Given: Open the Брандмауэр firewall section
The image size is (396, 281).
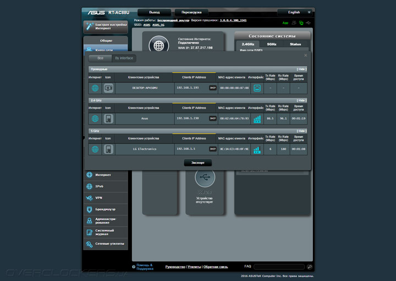Looking at the screenshot, I should (x=106, y=209).
